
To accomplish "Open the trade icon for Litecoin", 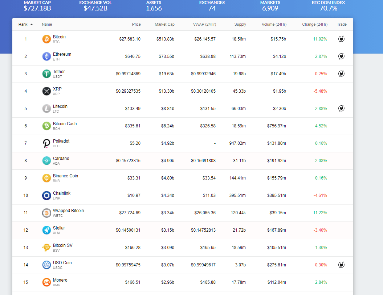I will (341, 108).
